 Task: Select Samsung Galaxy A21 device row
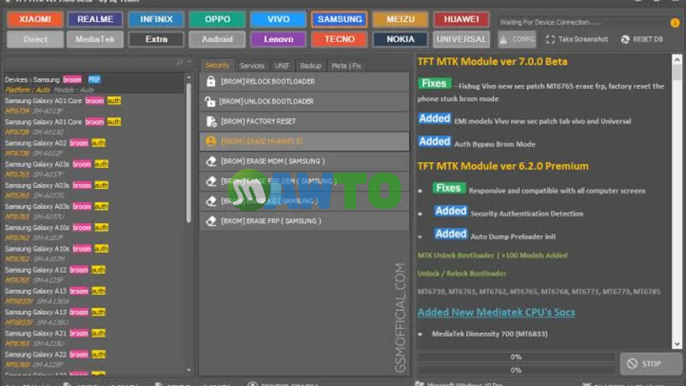94,338
